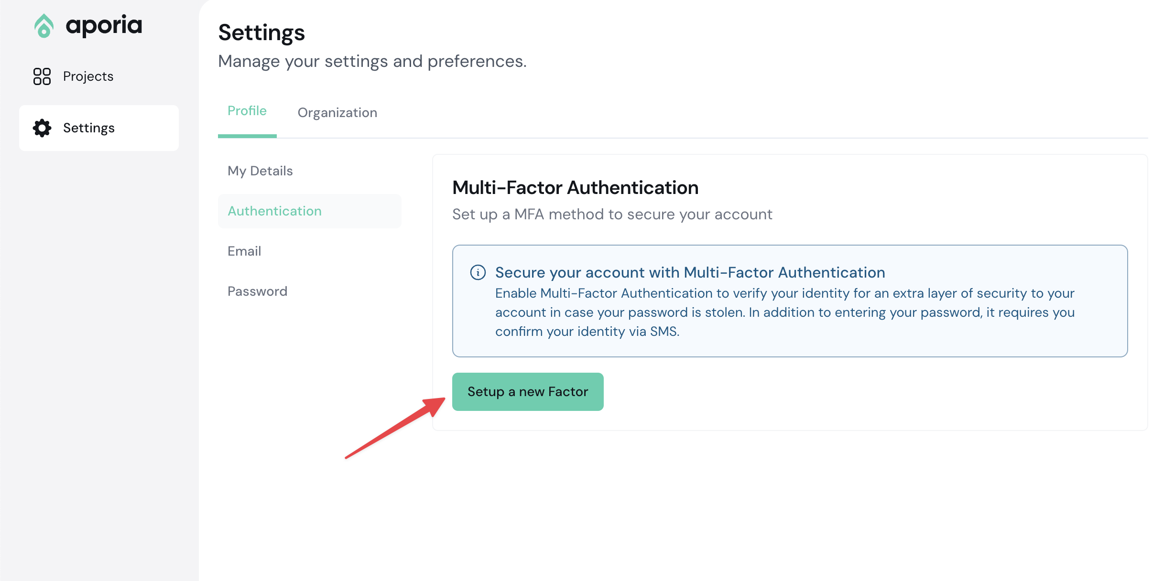Click the Secure your account notice heading
This screenshot has height=581, width=1153.
(690, 272)
